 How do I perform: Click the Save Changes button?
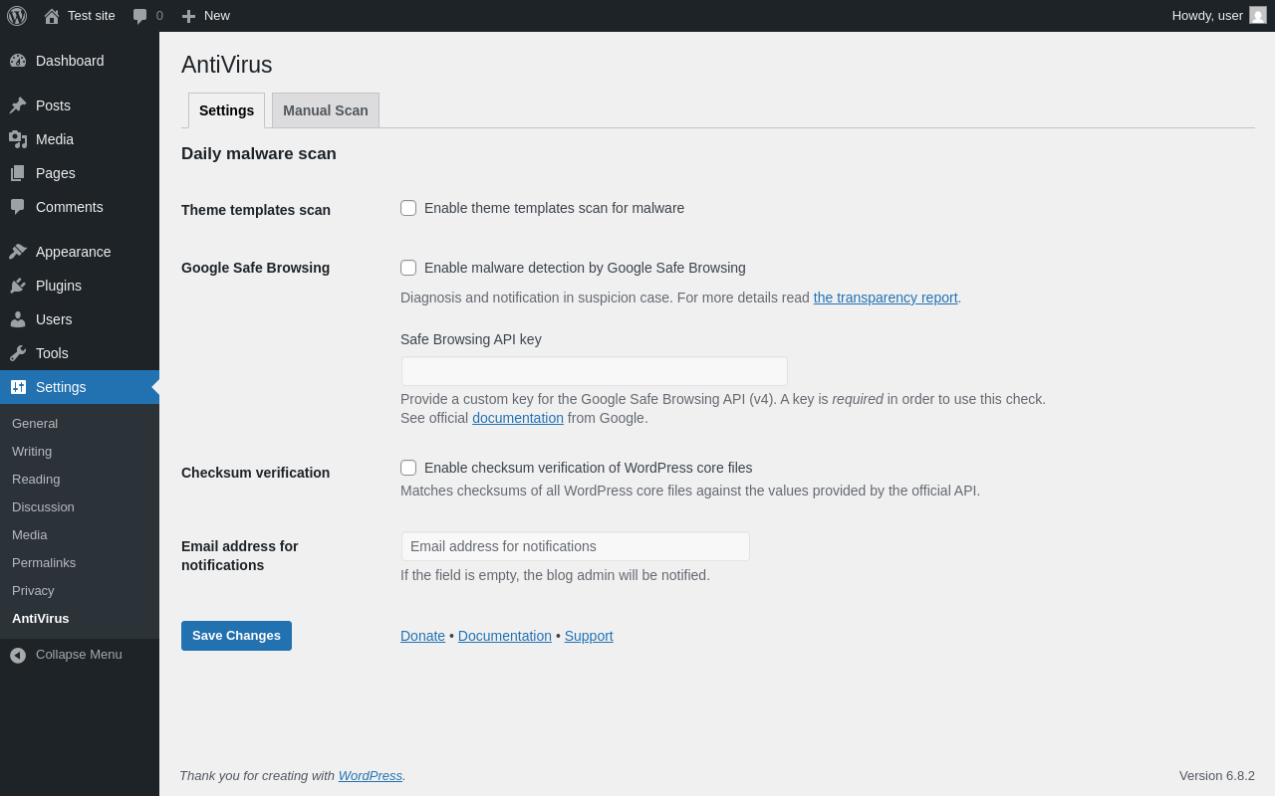click(x=236, y=636)
